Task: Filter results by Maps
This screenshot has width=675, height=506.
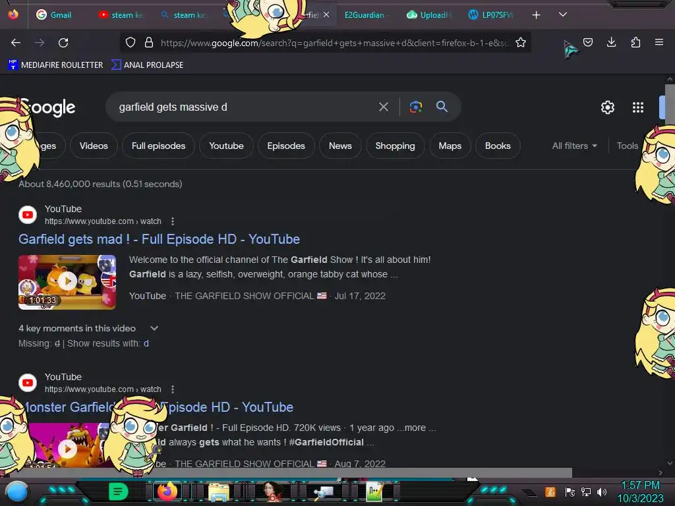Action: tap(450, 146)
